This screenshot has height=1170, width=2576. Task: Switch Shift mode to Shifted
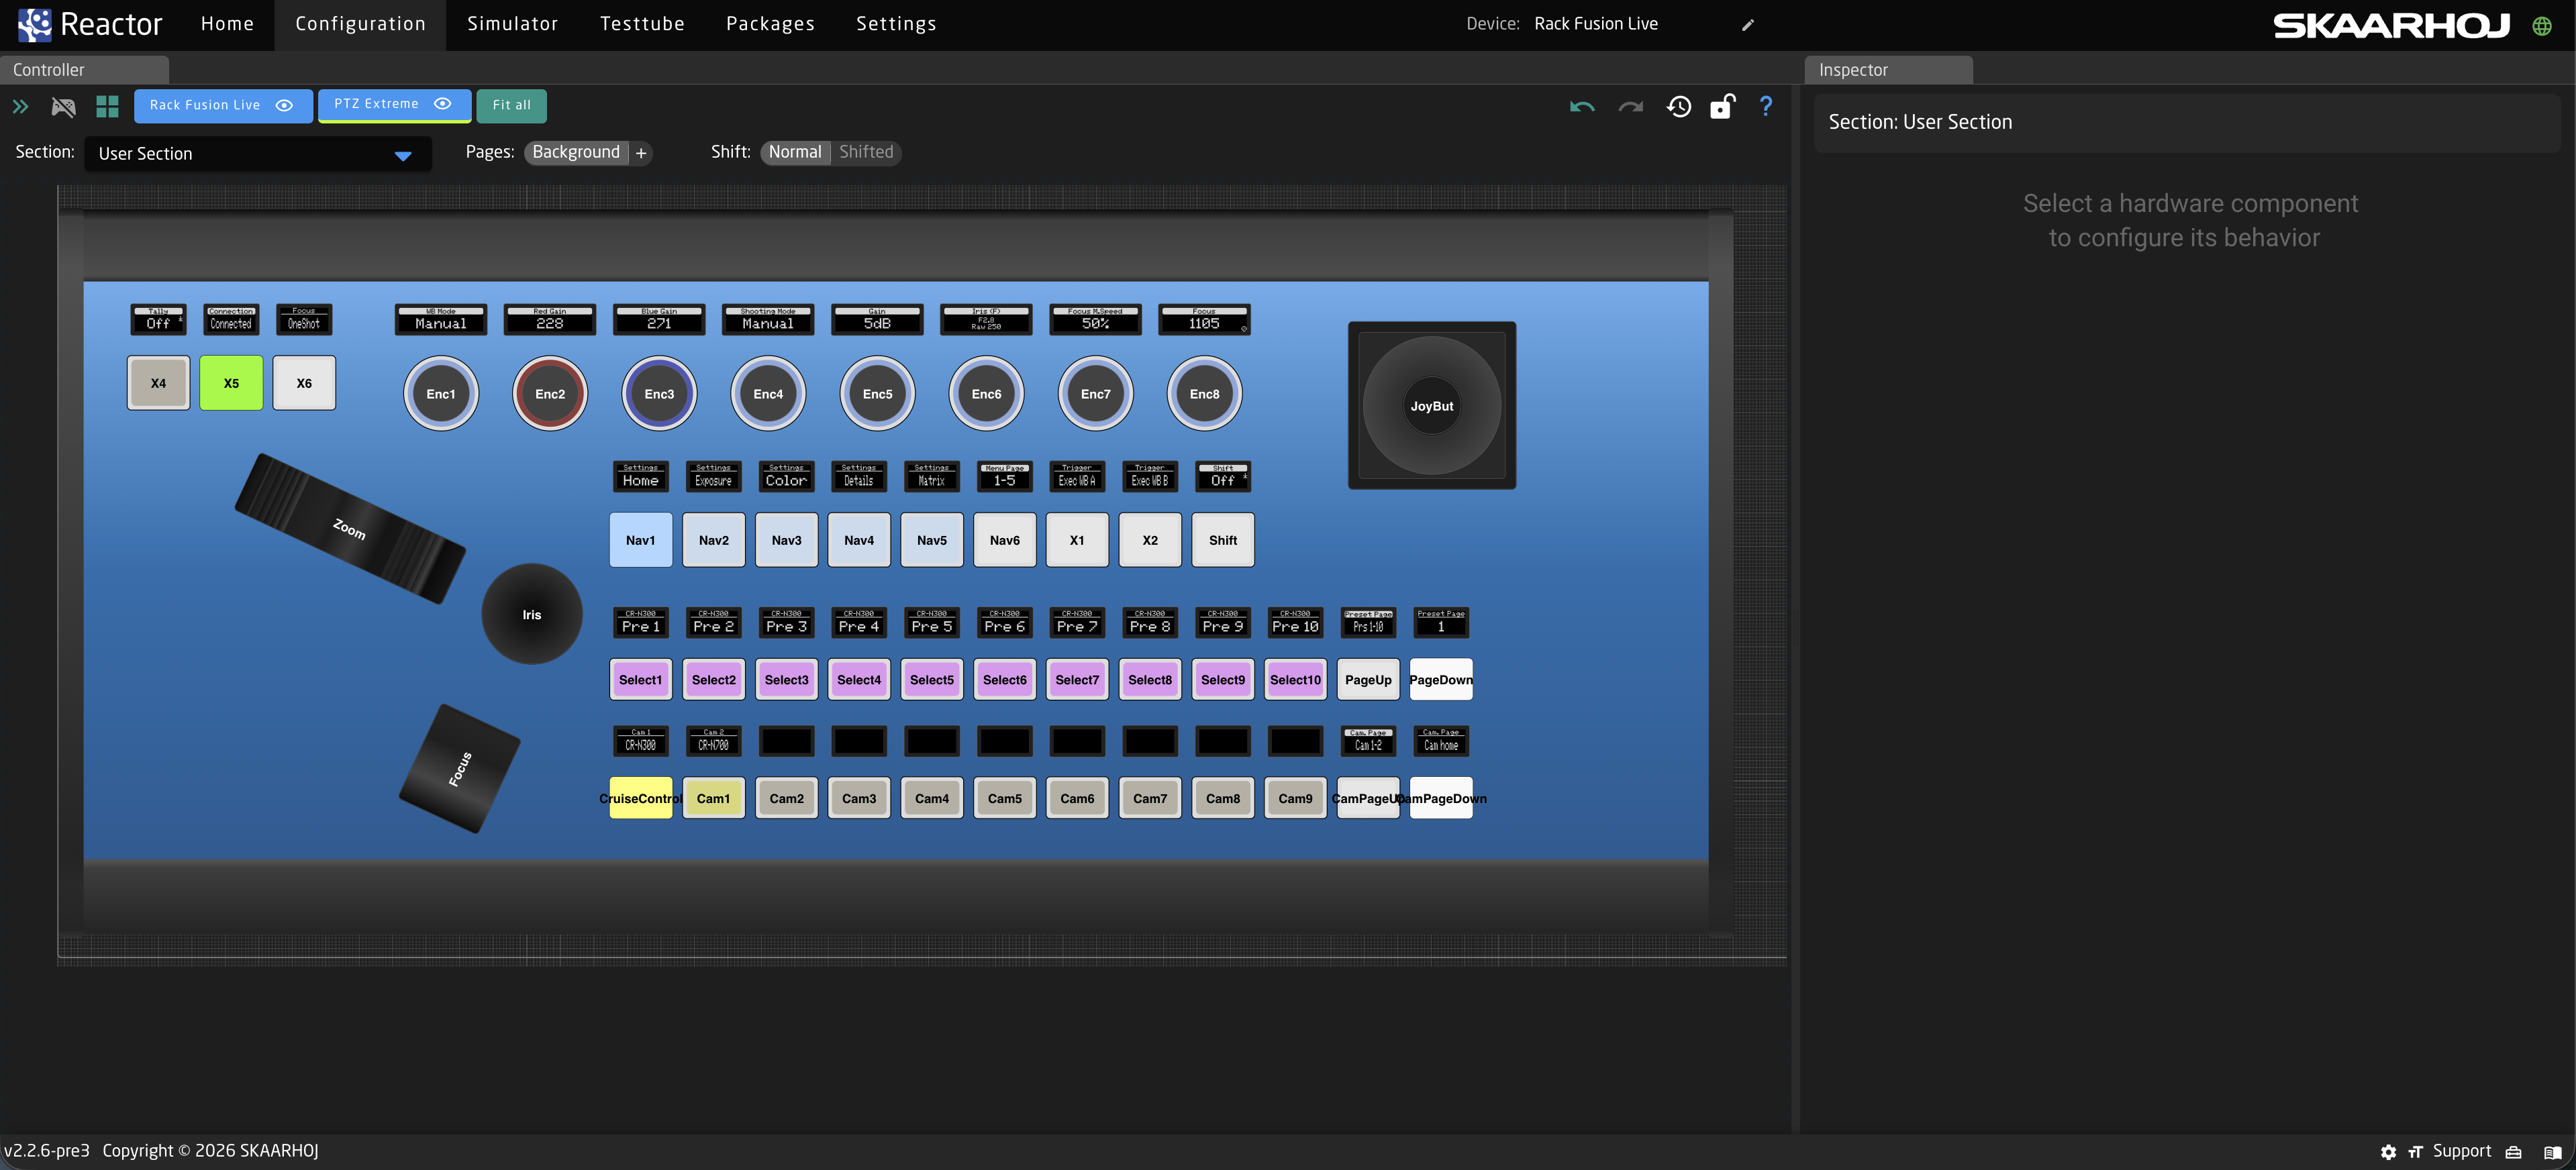click(x=867, y=152)
